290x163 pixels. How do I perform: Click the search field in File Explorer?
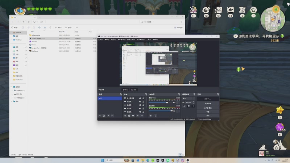pyautogui.click(x=162, y=22)
